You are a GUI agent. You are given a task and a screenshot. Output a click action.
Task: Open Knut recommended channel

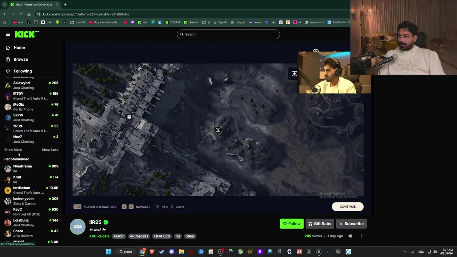(x=31, y=179)
